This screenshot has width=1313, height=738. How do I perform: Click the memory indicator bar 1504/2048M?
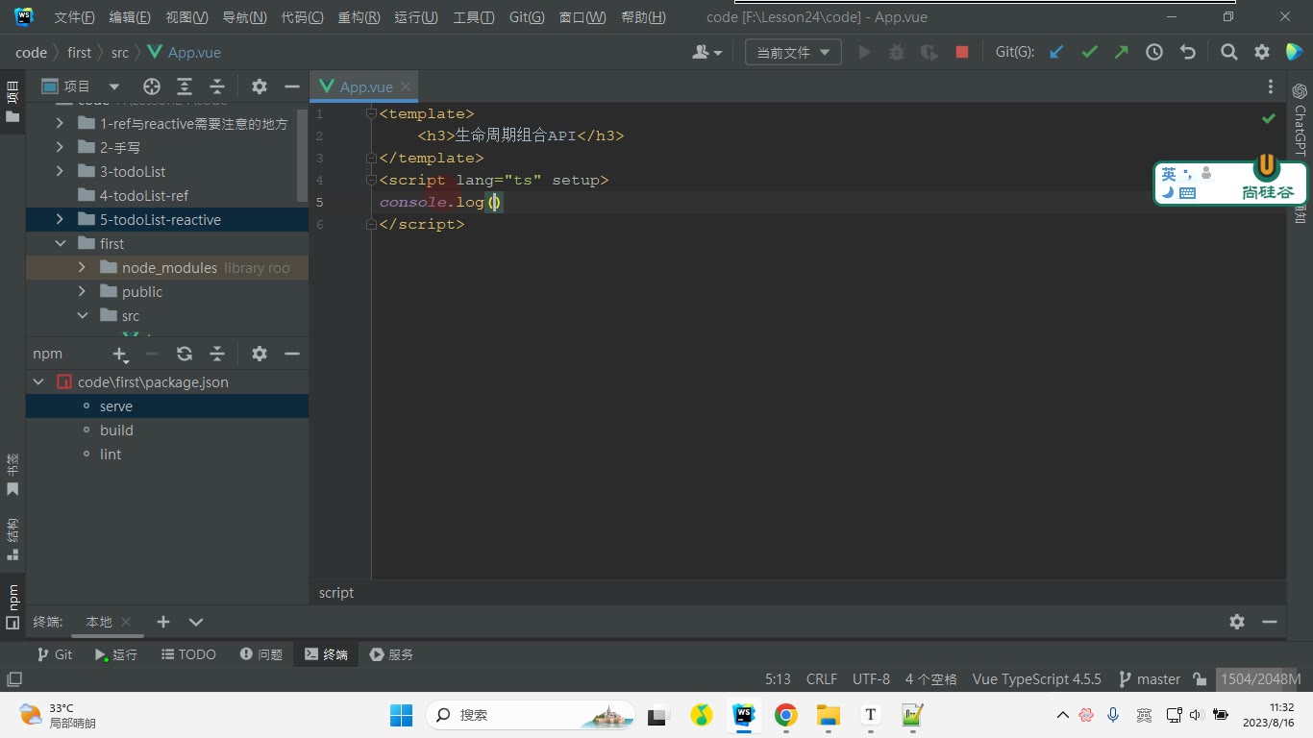pos(1260,679)
